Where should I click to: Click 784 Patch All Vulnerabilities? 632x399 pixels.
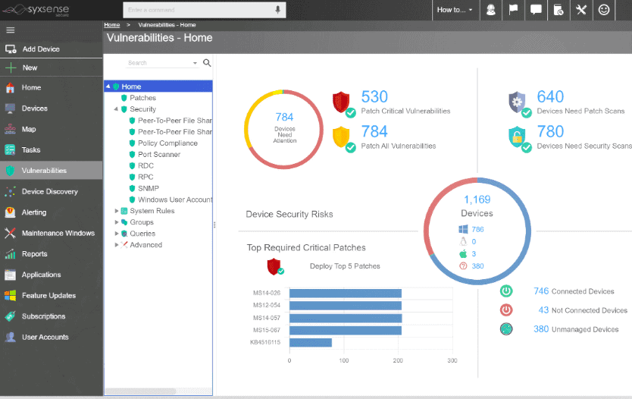399,137
